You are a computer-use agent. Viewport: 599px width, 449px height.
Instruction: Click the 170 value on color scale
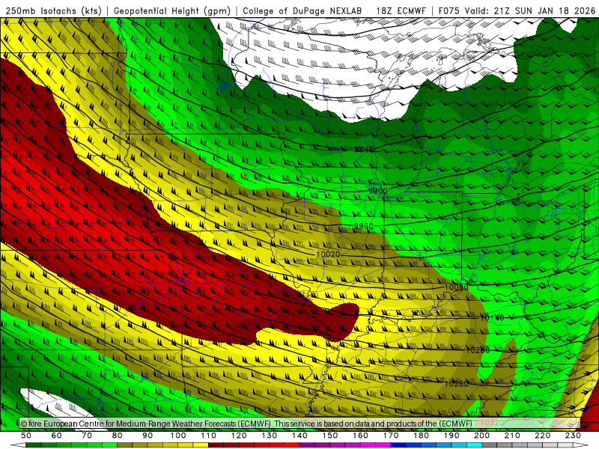tap(391, 436)
